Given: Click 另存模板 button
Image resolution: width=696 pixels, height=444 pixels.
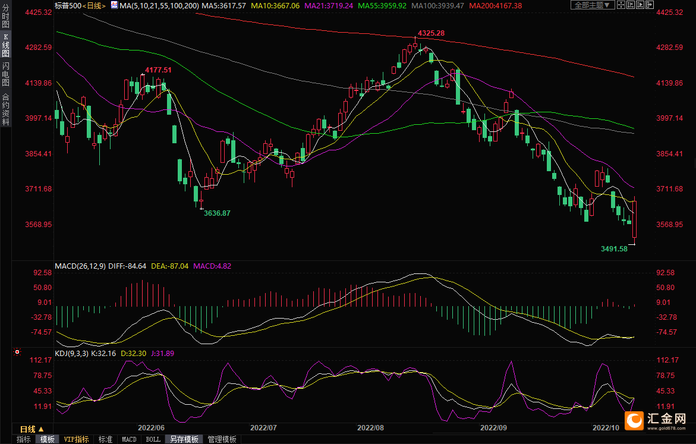Looking at the screenshot, I should point(184,439).
